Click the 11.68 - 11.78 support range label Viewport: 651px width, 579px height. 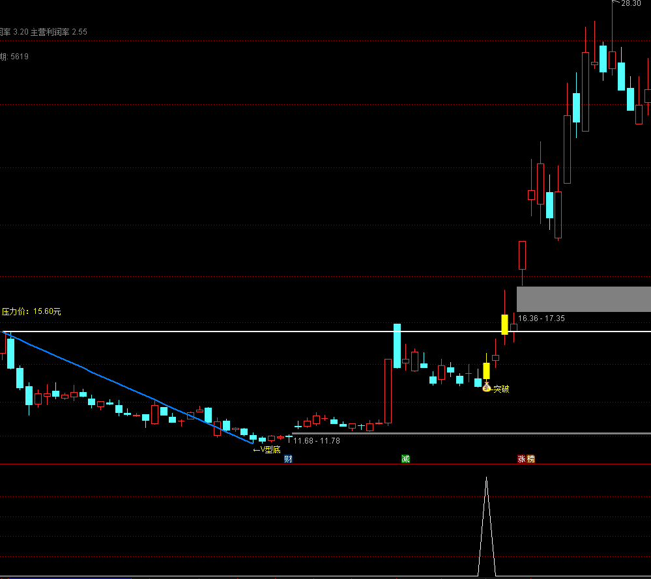coord(317,441)
